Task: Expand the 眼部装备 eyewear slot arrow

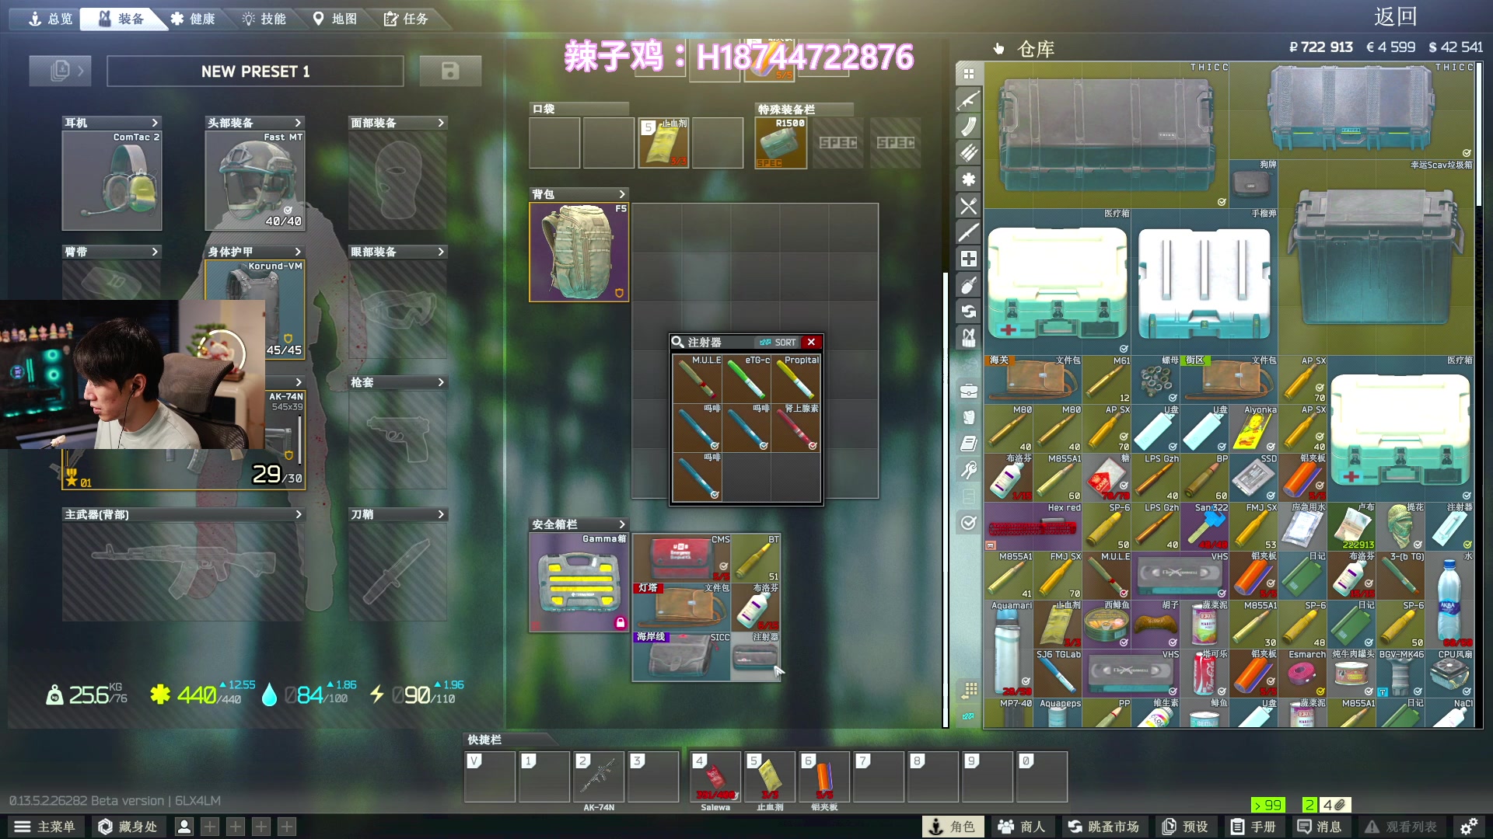Action: pos(441,252)
